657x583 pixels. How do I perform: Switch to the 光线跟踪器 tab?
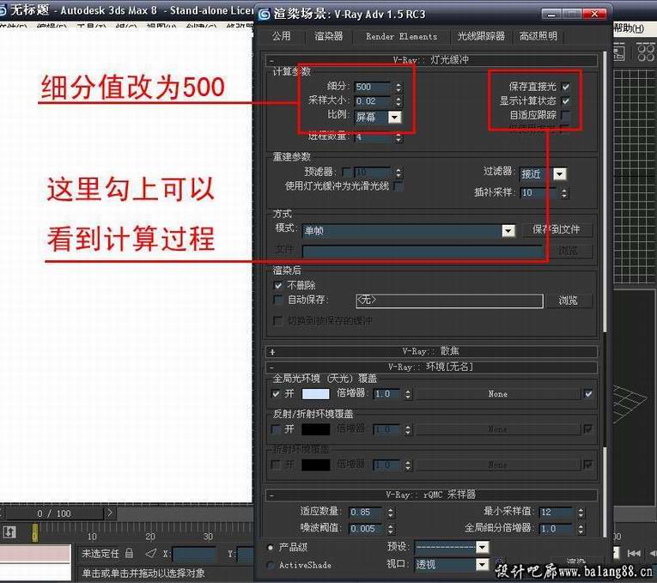pyautogui.click(x=481, y=36)
